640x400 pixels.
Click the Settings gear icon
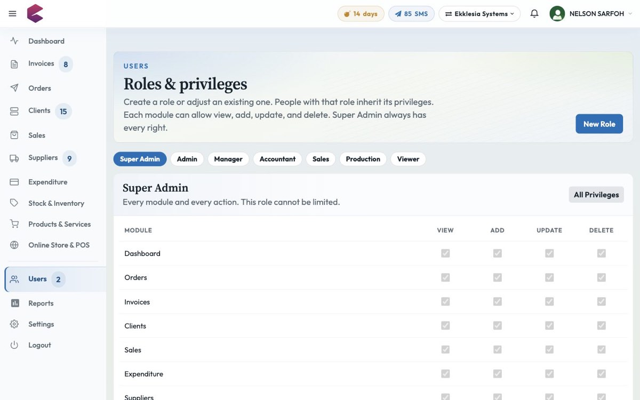(x=14, y=324)
